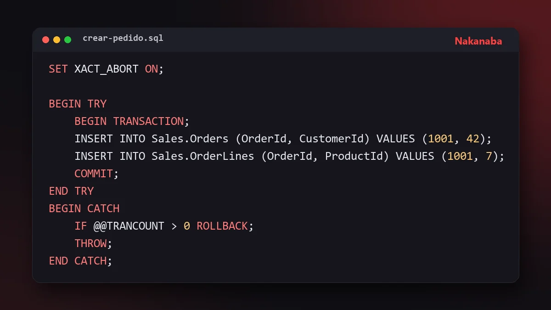Click the ROLLBACK keyword
551x310 pixels.
(x=222, y=226)
